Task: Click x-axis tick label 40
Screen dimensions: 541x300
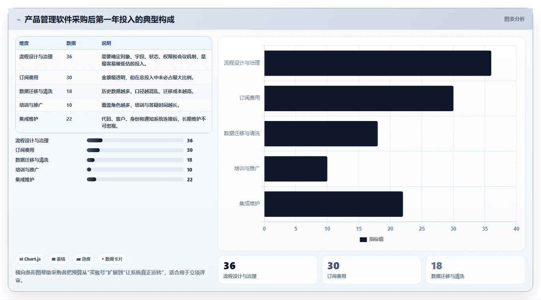Action: coord(516,229)
